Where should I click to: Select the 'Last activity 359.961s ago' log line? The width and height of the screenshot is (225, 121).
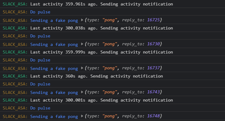click(x=112, y=4)
